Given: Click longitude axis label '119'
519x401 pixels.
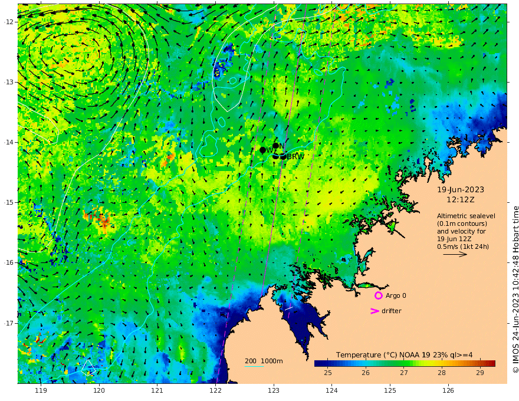Looking at the screenshot, I should coord(41,391).
